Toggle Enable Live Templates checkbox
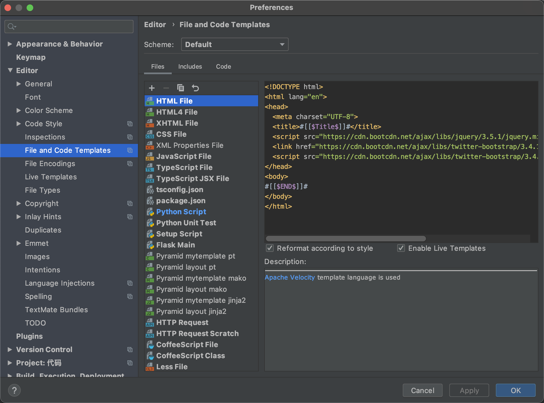Screen dimensions: 544x403 pyautogui.click(x=401, y=249)
